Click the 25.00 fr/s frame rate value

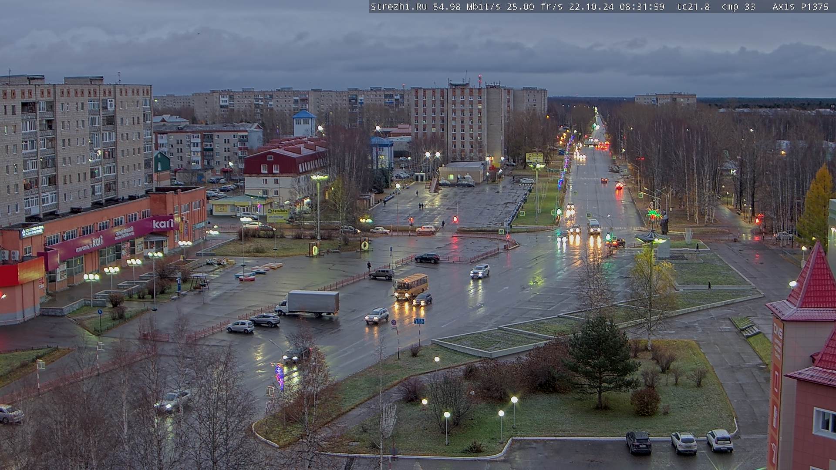pos(535,7)
